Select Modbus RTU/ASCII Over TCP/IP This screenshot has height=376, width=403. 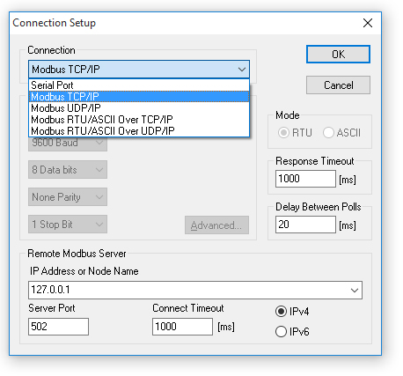coord(139,120)
